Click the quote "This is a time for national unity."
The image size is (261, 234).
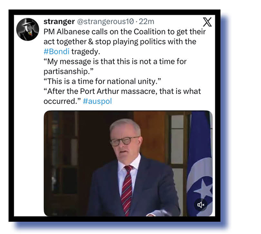pyautogui.click(x=102, y=81)
